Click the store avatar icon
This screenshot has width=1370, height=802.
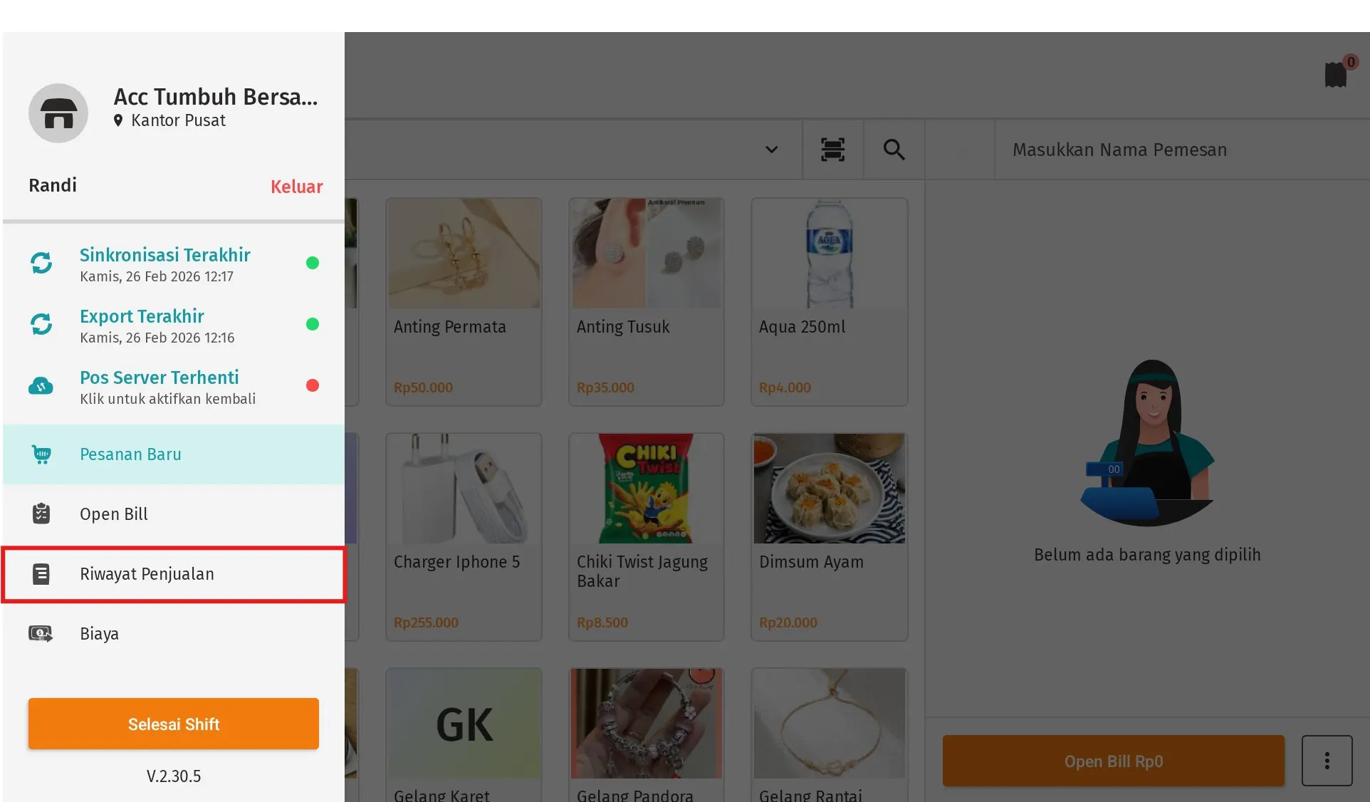pyautogui.click(x=58, y=113)
